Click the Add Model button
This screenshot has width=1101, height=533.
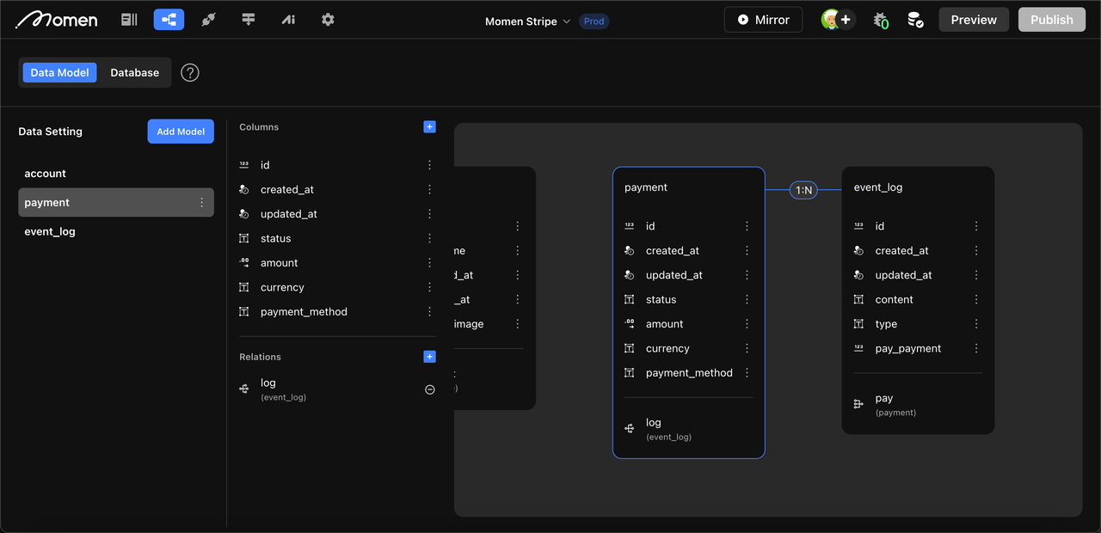[181, 132]
